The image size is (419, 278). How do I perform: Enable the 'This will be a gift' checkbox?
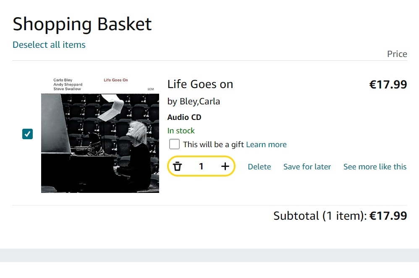click(174, 144)
